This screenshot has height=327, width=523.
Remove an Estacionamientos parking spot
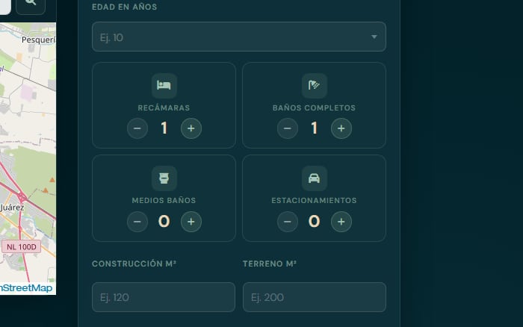(288, 222)
